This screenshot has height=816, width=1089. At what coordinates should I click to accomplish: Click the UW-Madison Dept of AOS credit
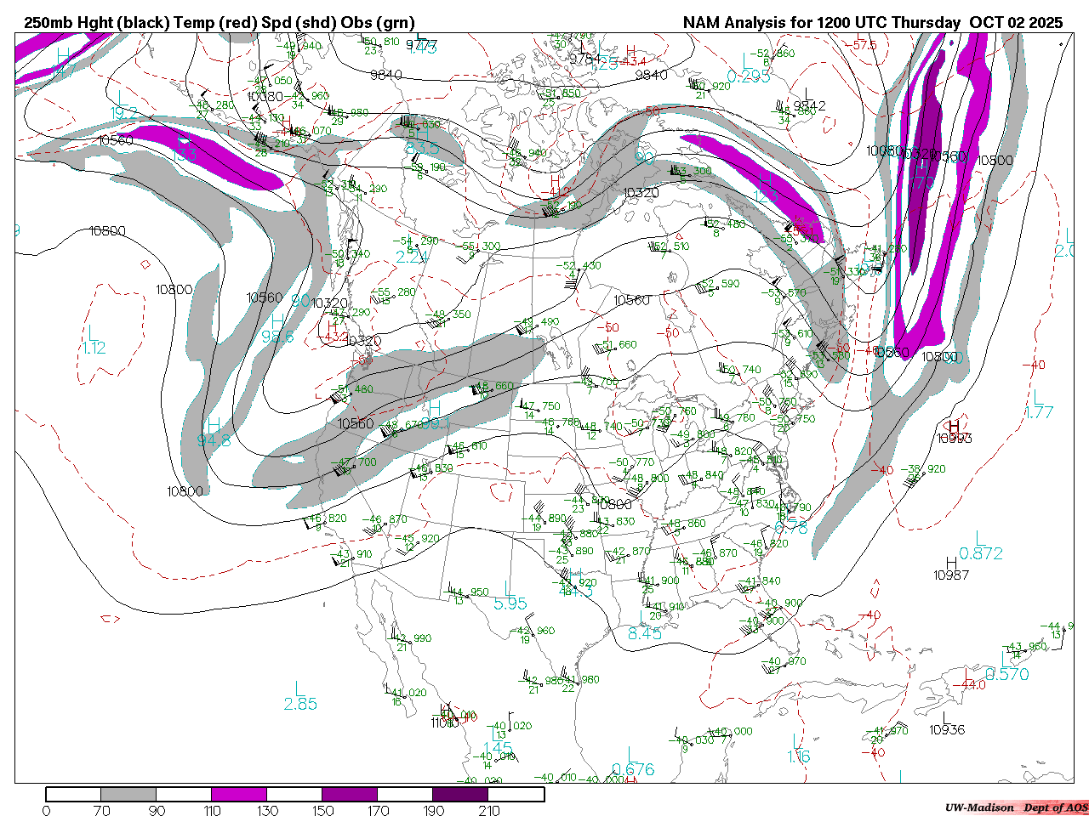pyautogui.click(x=1015, y=807)
